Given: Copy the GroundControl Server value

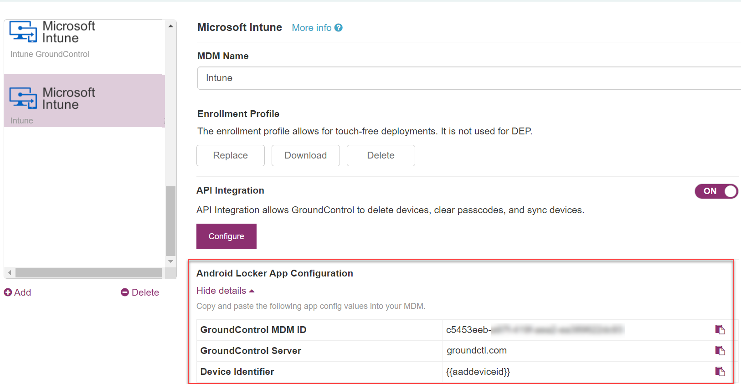Looking at the screenshot, I should click(720, 351).
